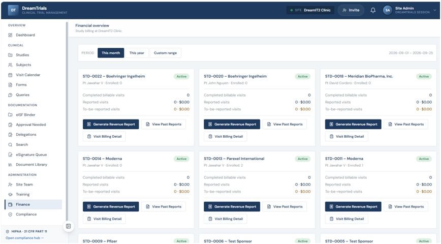Click the Financial overview heading
The image size is (441, 244).
click(x=92, y=25)
